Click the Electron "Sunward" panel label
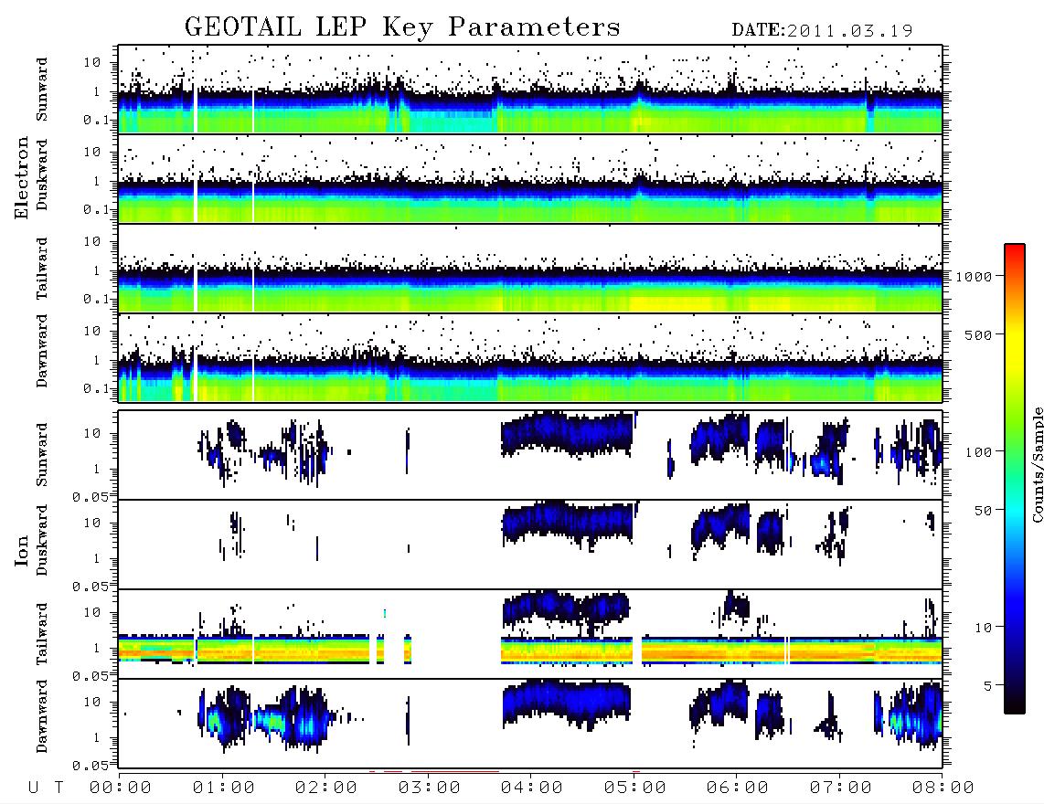Screen dimensions: 1044x804 pyautogui.click(x=42, y=90)
